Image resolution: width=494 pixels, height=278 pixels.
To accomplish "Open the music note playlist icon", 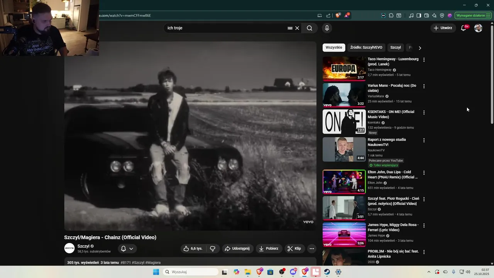I will [x=411, y=15].
